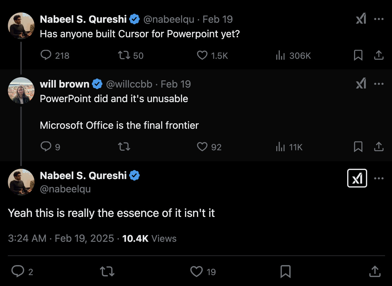
Task: Bookmark the Cursor for Powerpoint tweet
Action: point(358,55)
